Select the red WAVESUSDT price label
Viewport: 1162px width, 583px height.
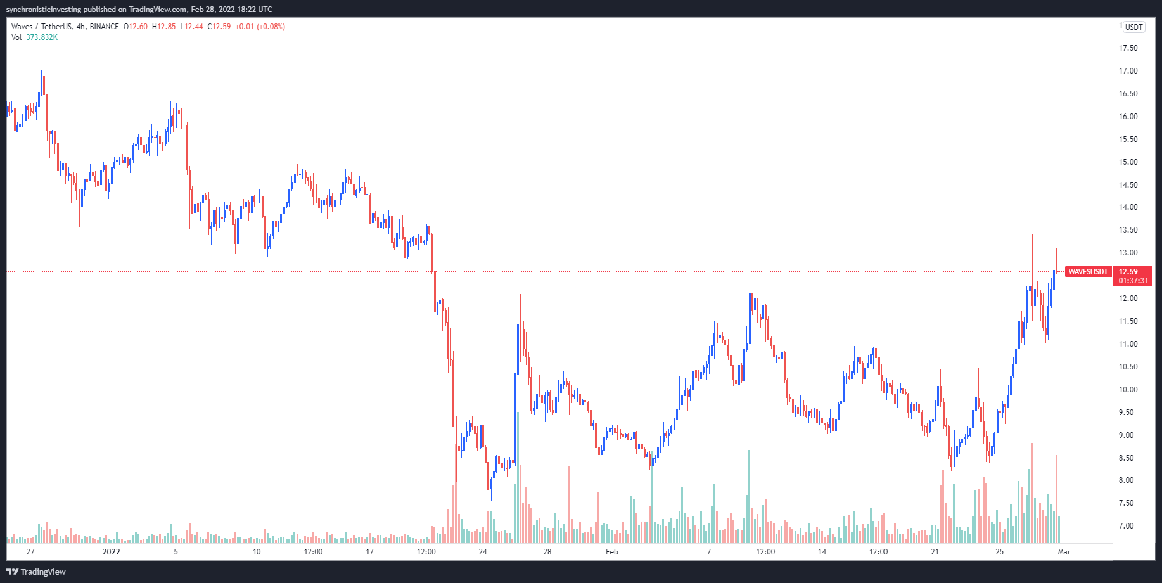tap(1088, 272)
